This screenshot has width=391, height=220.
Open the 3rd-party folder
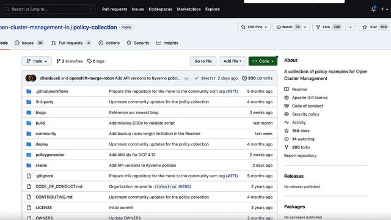(x=45, y=102)
